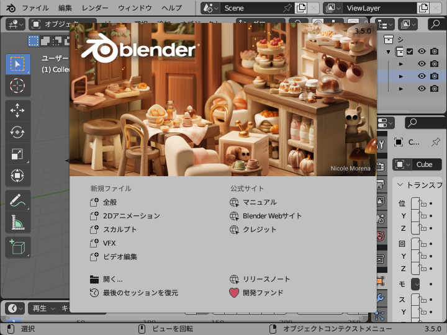447x335 pixels.
Task: Select the Add Cube tool
Action: pyautogui.click(x=17, y=247)
